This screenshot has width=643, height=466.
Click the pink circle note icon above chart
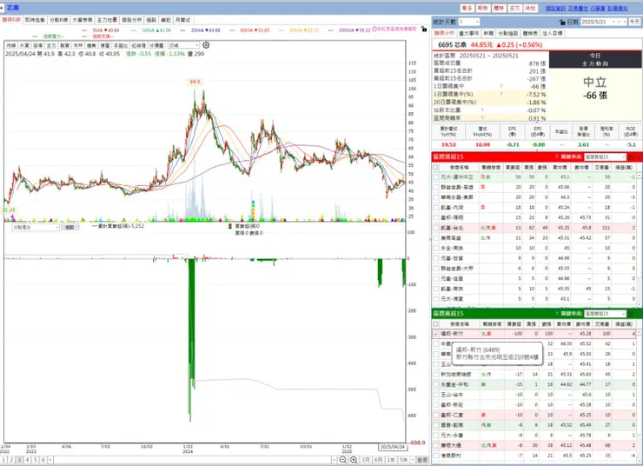375,30
